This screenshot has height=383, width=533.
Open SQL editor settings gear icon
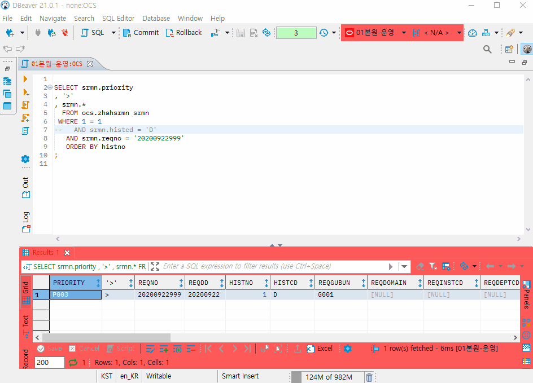tap(25, 159)
